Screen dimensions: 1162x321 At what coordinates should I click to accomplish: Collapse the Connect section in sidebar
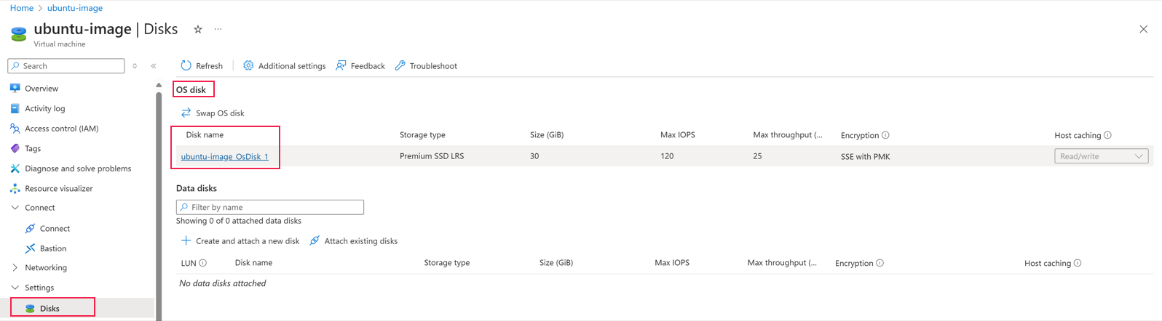coord(15,208)
